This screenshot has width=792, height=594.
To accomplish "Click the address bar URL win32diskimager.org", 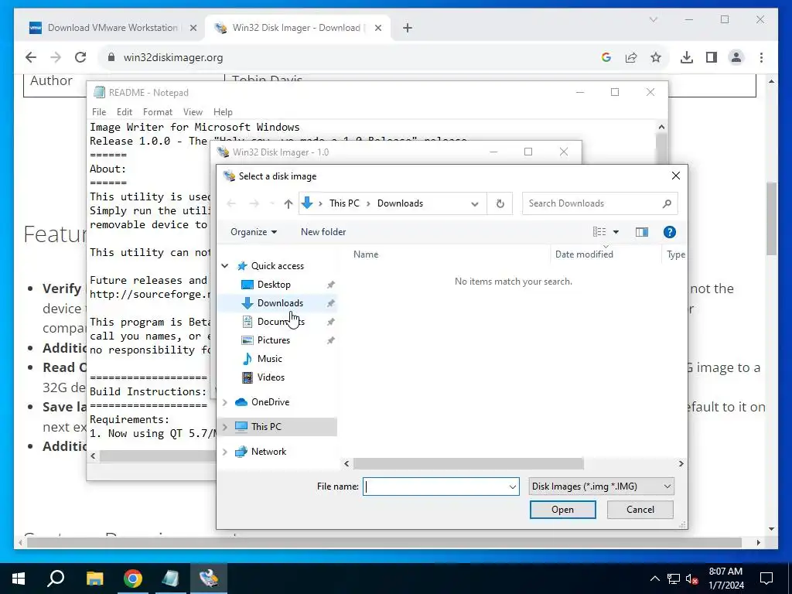I will 173,57.
